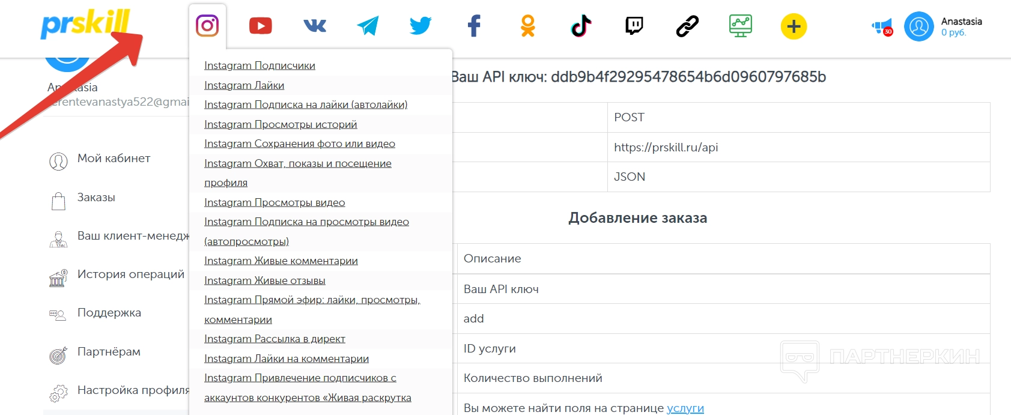
Task: Click the Заказы shopping bag icon
Action: (x=58, y=201)
